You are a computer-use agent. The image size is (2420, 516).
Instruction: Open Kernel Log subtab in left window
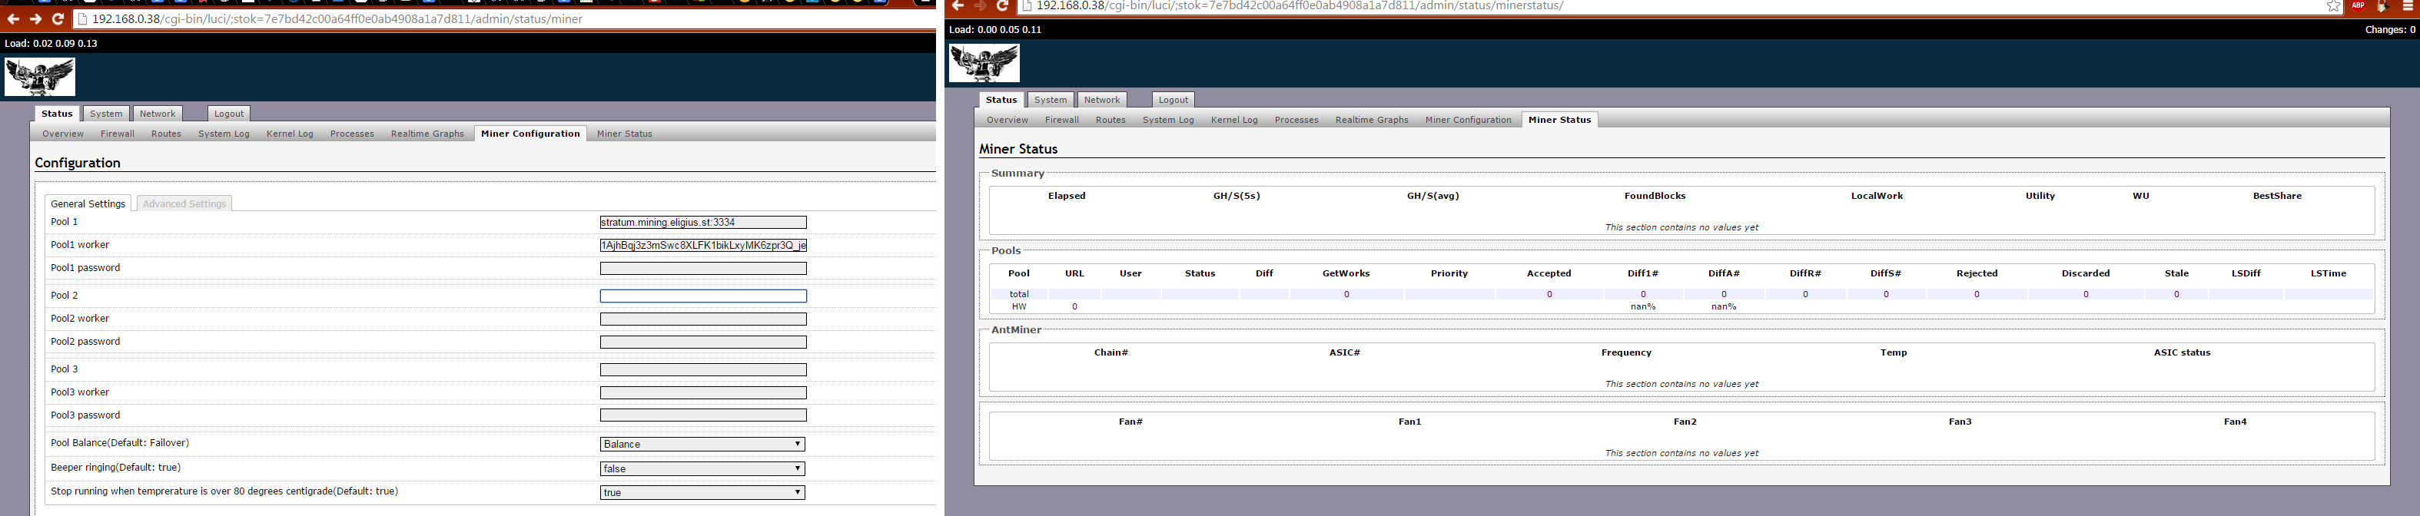290,134
